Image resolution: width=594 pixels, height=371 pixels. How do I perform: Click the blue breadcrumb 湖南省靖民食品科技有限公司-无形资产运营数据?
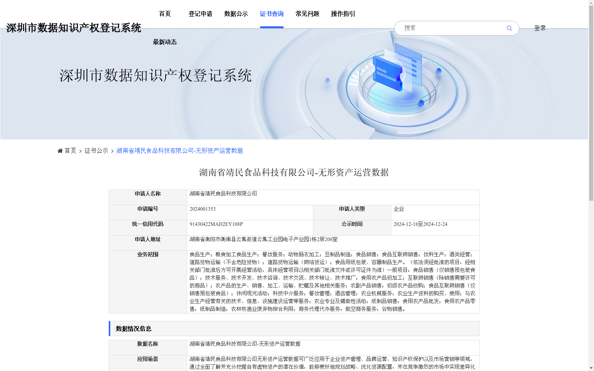point(180,151)
